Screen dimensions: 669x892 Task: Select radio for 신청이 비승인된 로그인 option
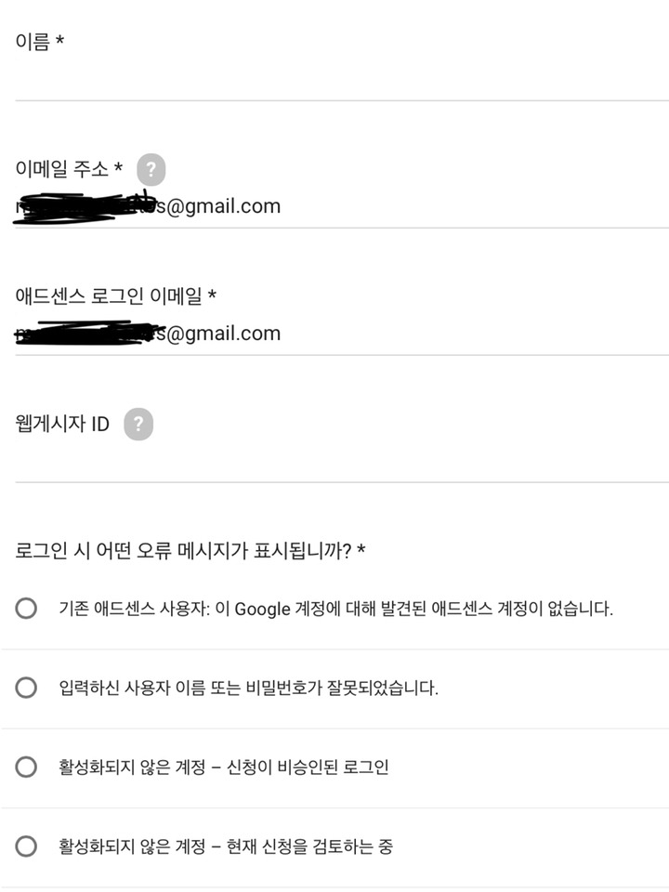[26, 767]
